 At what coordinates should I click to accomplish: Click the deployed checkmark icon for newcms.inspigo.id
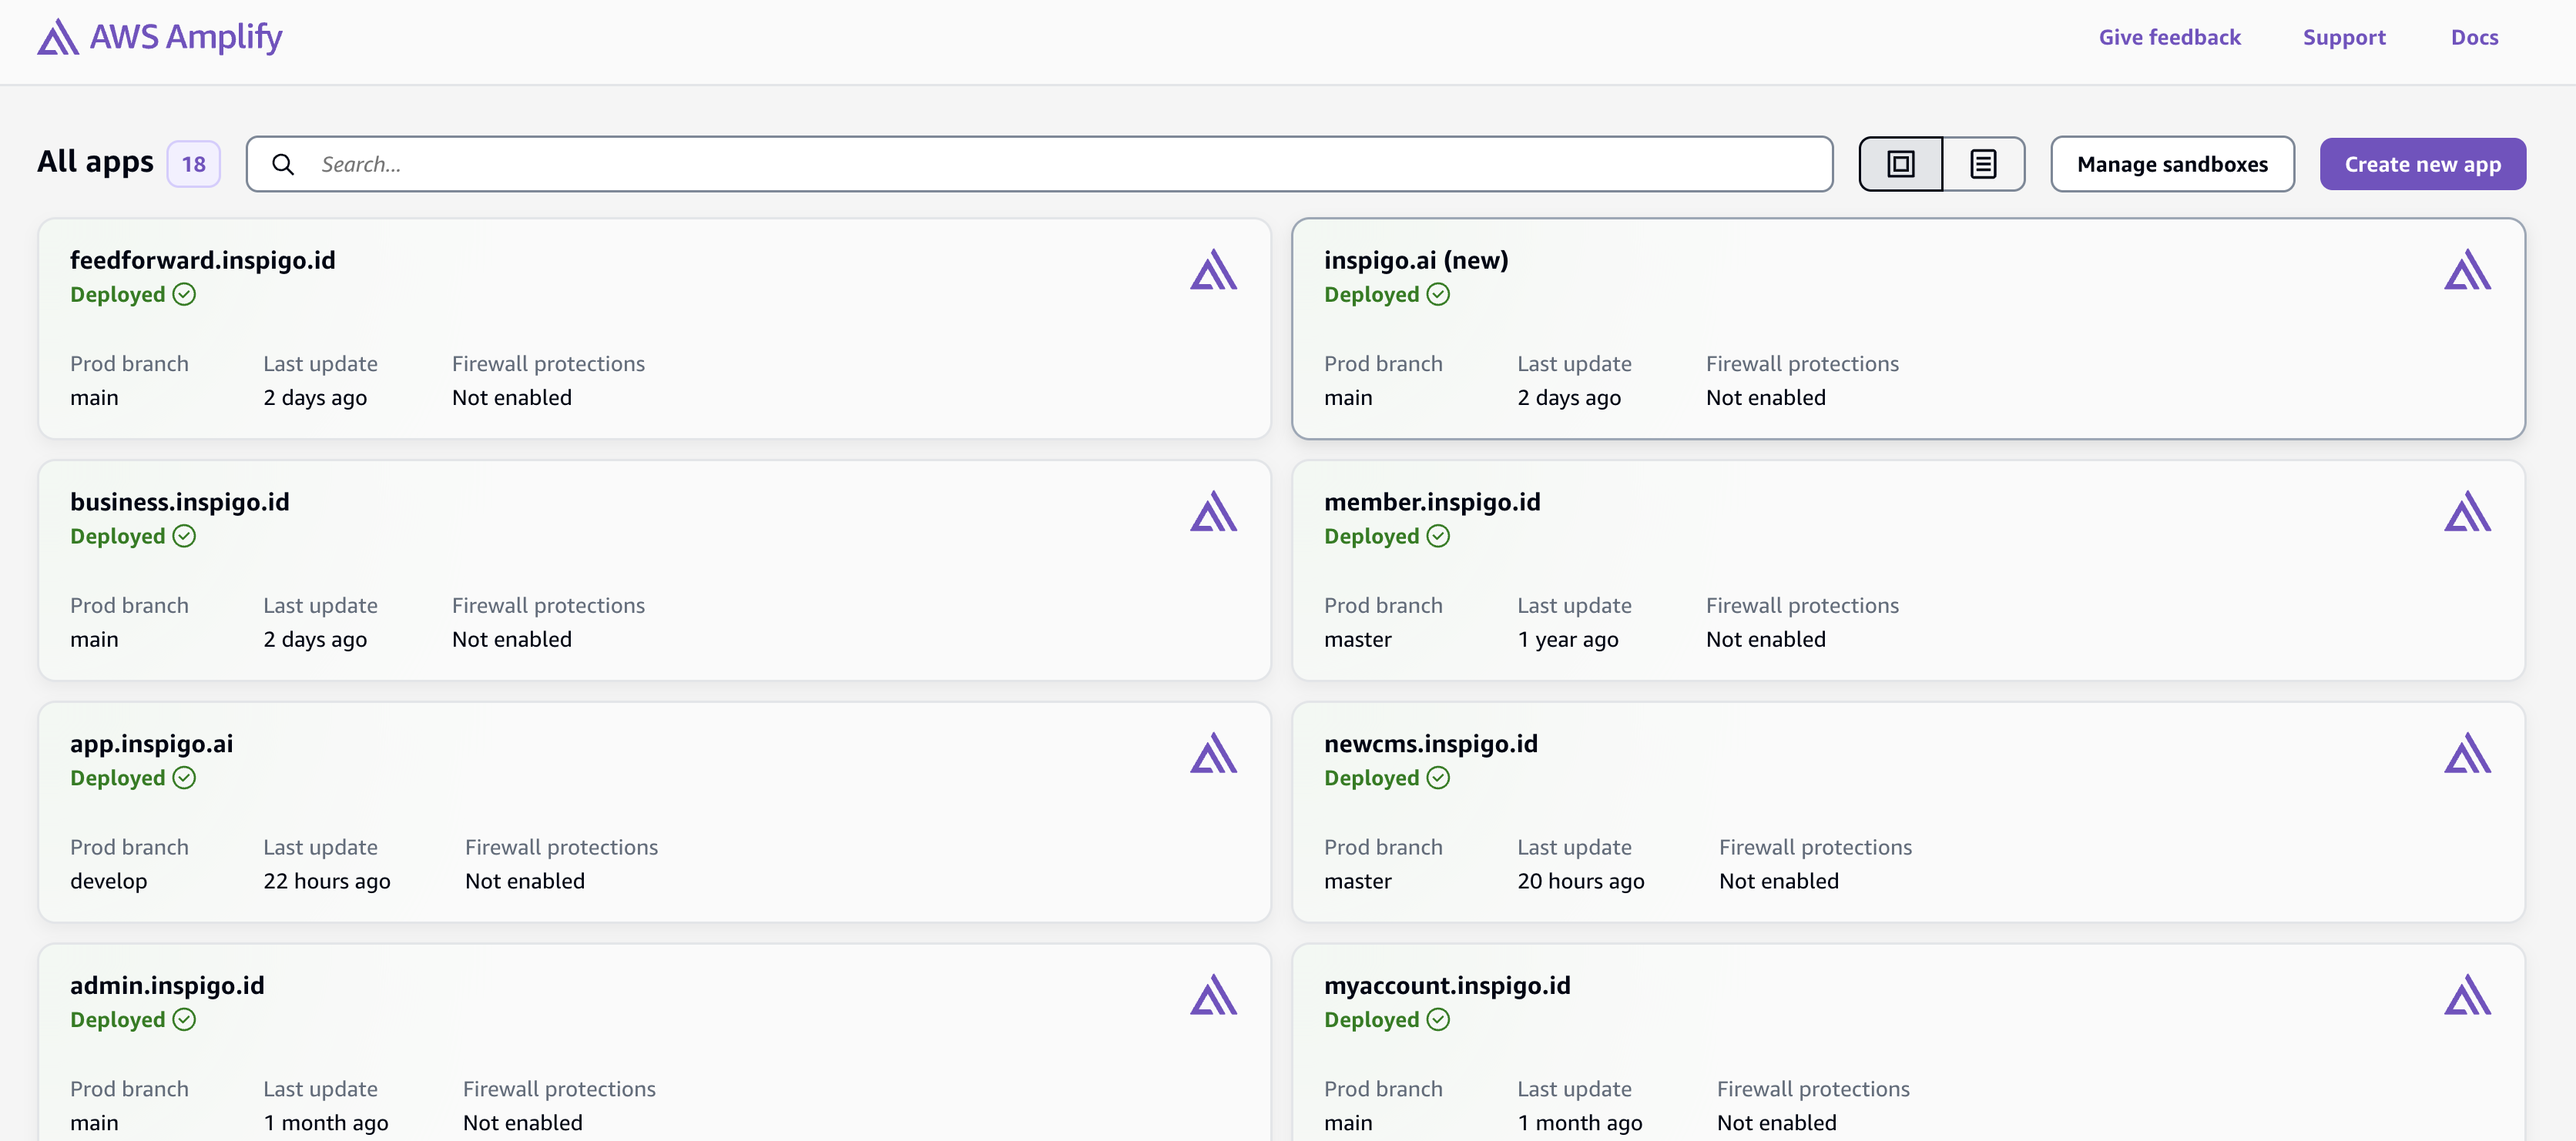[x=1438, y=778]
